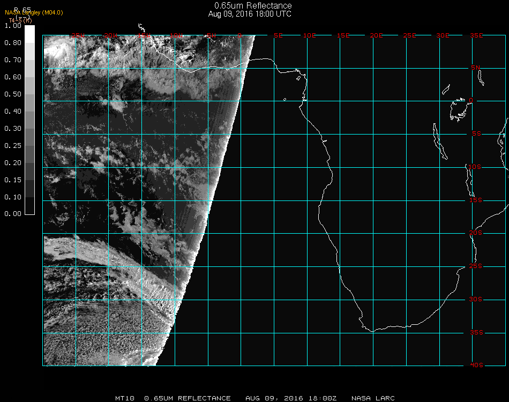Click the 0.60 colorbar scale value
This screenshot has height=402, width=509.
(x=13, y=77)
